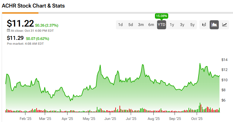This screenshot has width=233, height=122.
Task: Click the clock icon beside At close
Action: click(x=8, y=30)
